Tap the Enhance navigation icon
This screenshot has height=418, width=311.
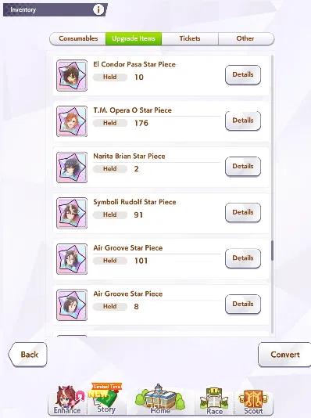(67, 399)
